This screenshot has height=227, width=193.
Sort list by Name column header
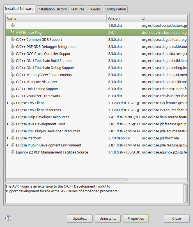click(56, 18)
